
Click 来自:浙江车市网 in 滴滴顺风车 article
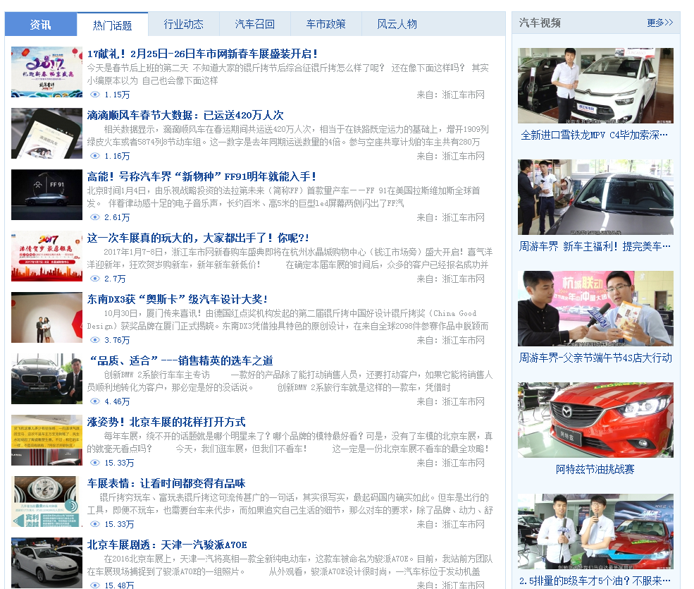click(x=450, y=156)
